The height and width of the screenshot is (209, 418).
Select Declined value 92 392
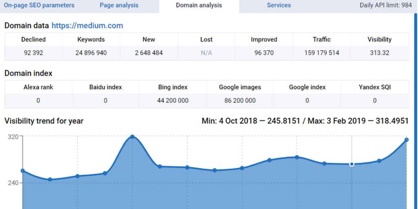pyautogui.click(x=33, y=53)
